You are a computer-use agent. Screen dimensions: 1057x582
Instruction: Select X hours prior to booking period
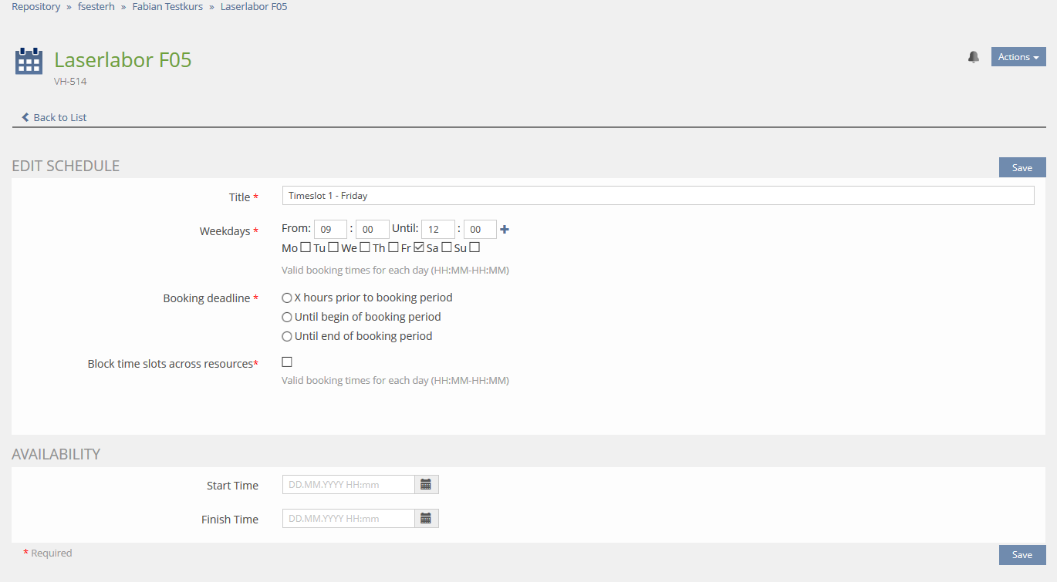point(287,298)
